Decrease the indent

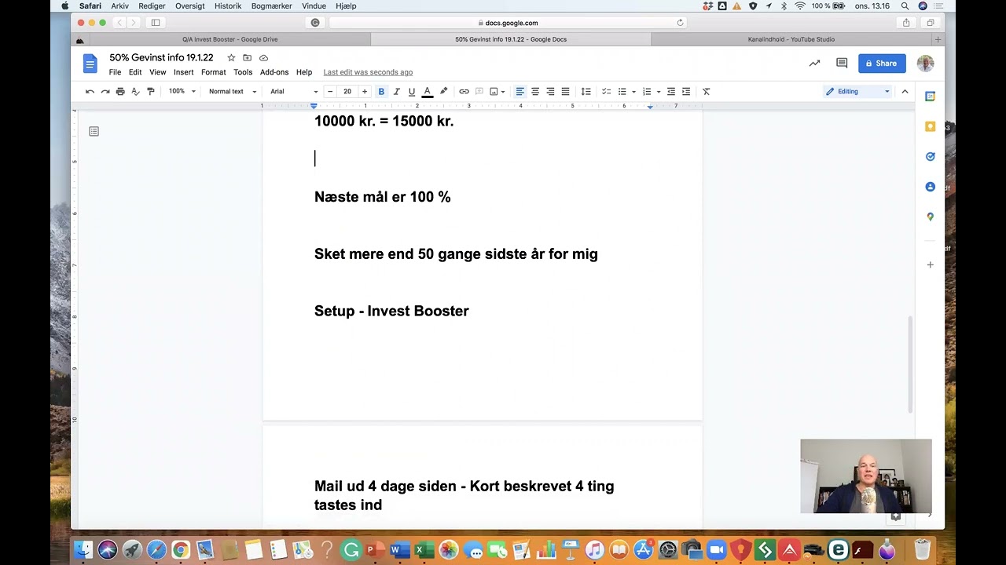(x=670, y=92)
